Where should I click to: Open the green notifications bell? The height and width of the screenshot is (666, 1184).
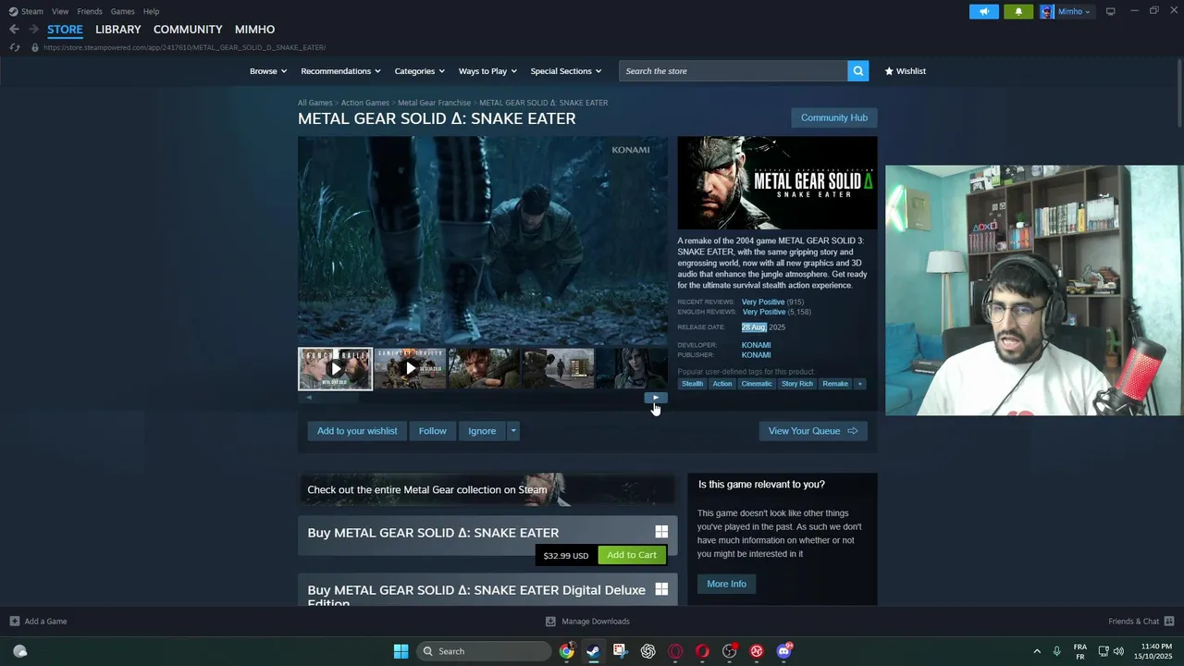coord(1018,11)
